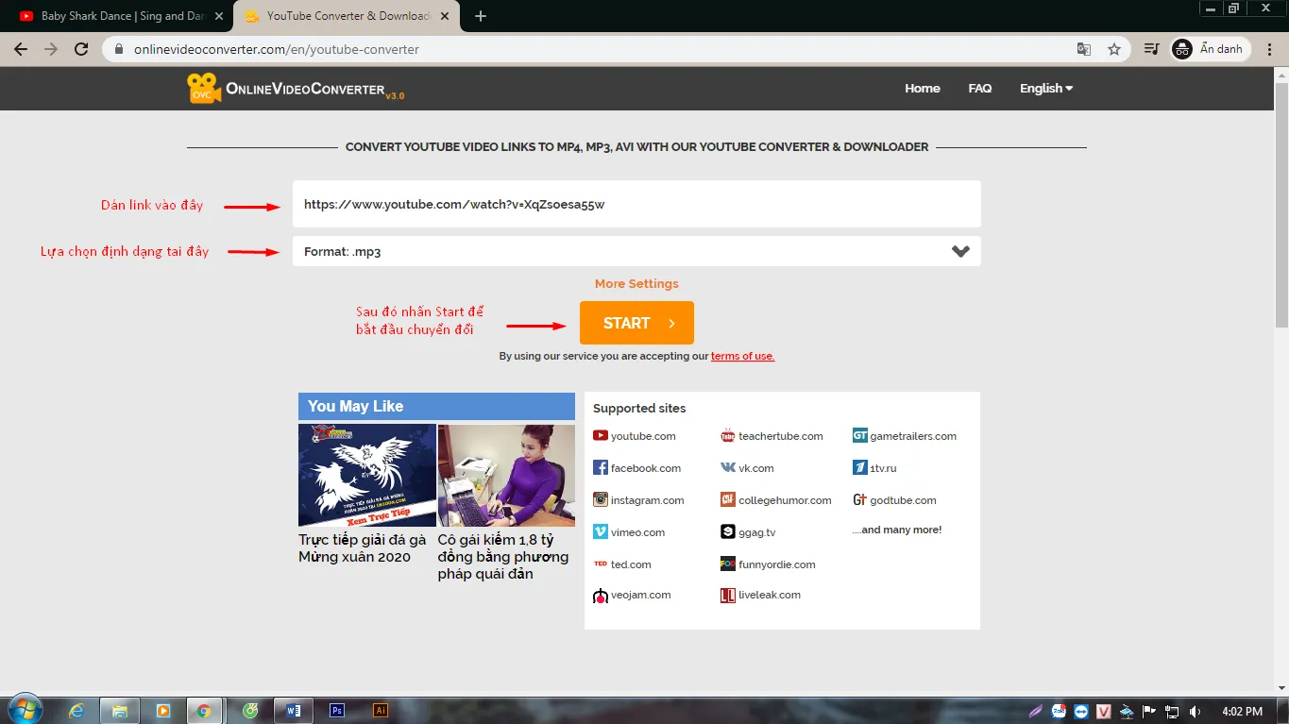Viewport: 1289px width, 724px height.
Task: Open the rooster fight ad thumbnail
Action: (x=367, y=475)
